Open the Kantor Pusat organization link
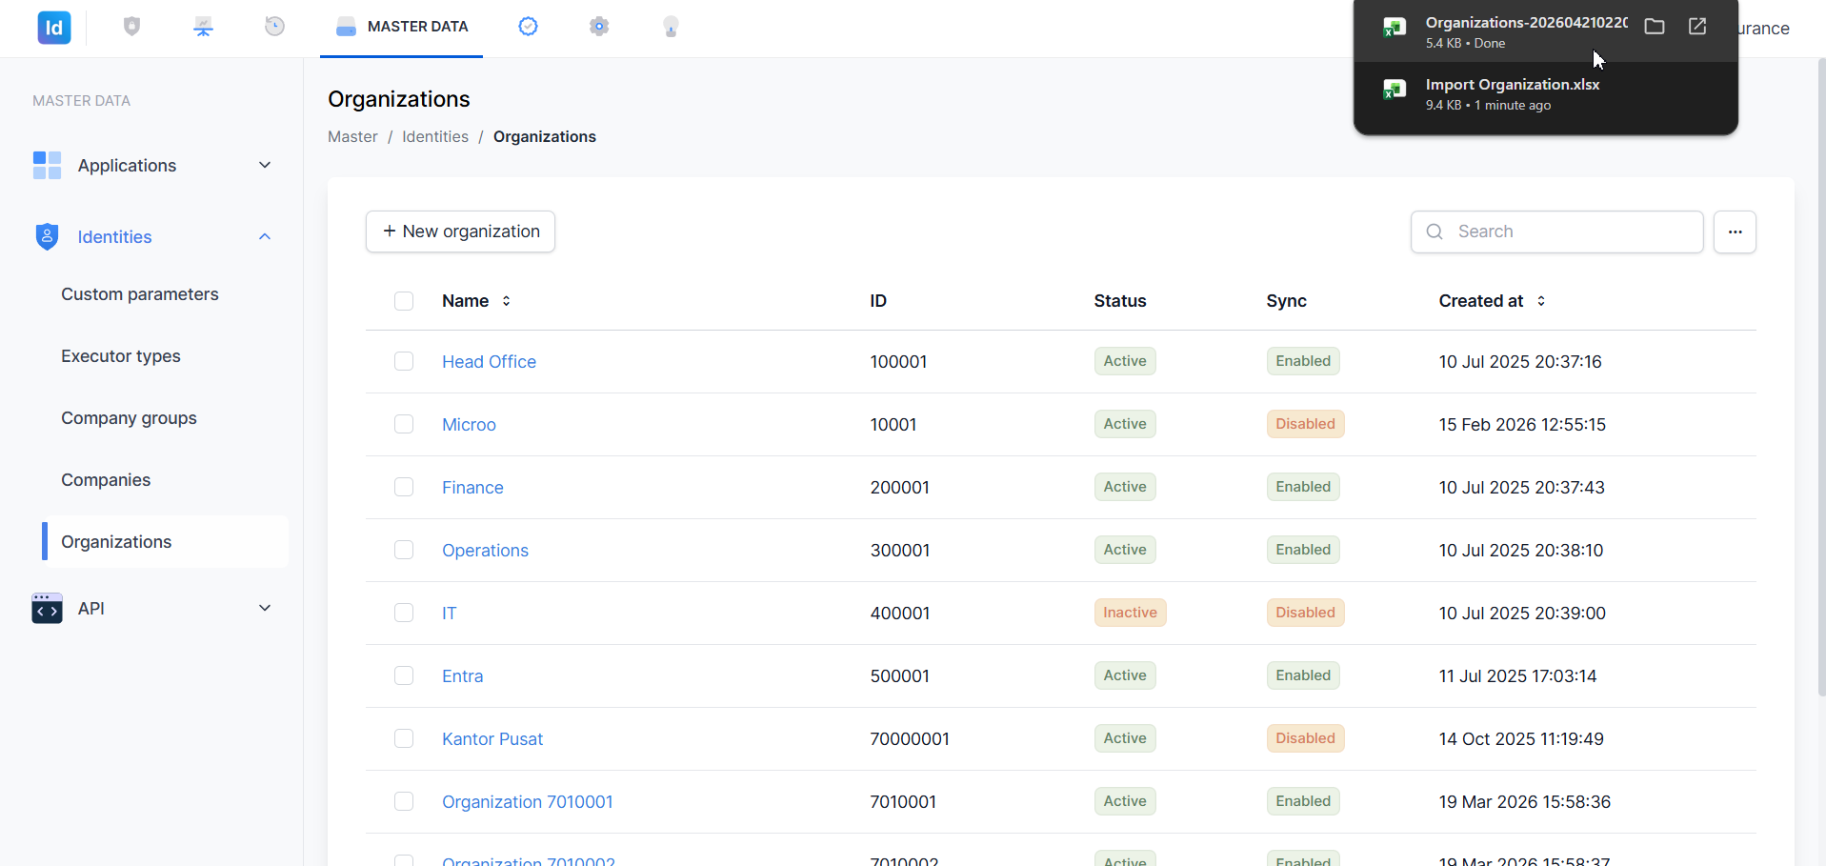The width and height of the screenshot is (1826, 866). [x=492, y=739]
